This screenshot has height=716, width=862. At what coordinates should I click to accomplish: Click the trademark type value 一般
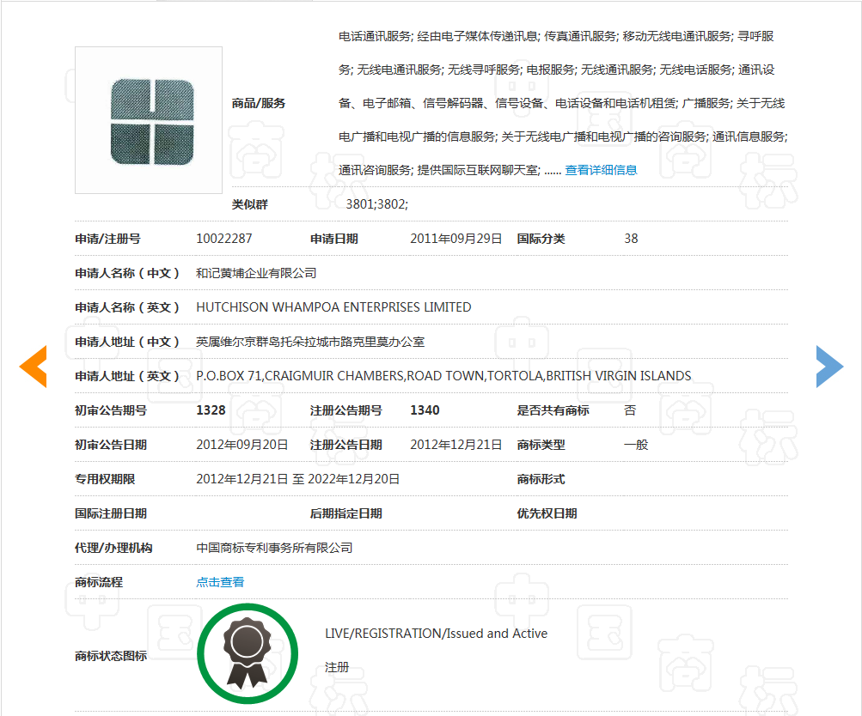click(636, 445)
